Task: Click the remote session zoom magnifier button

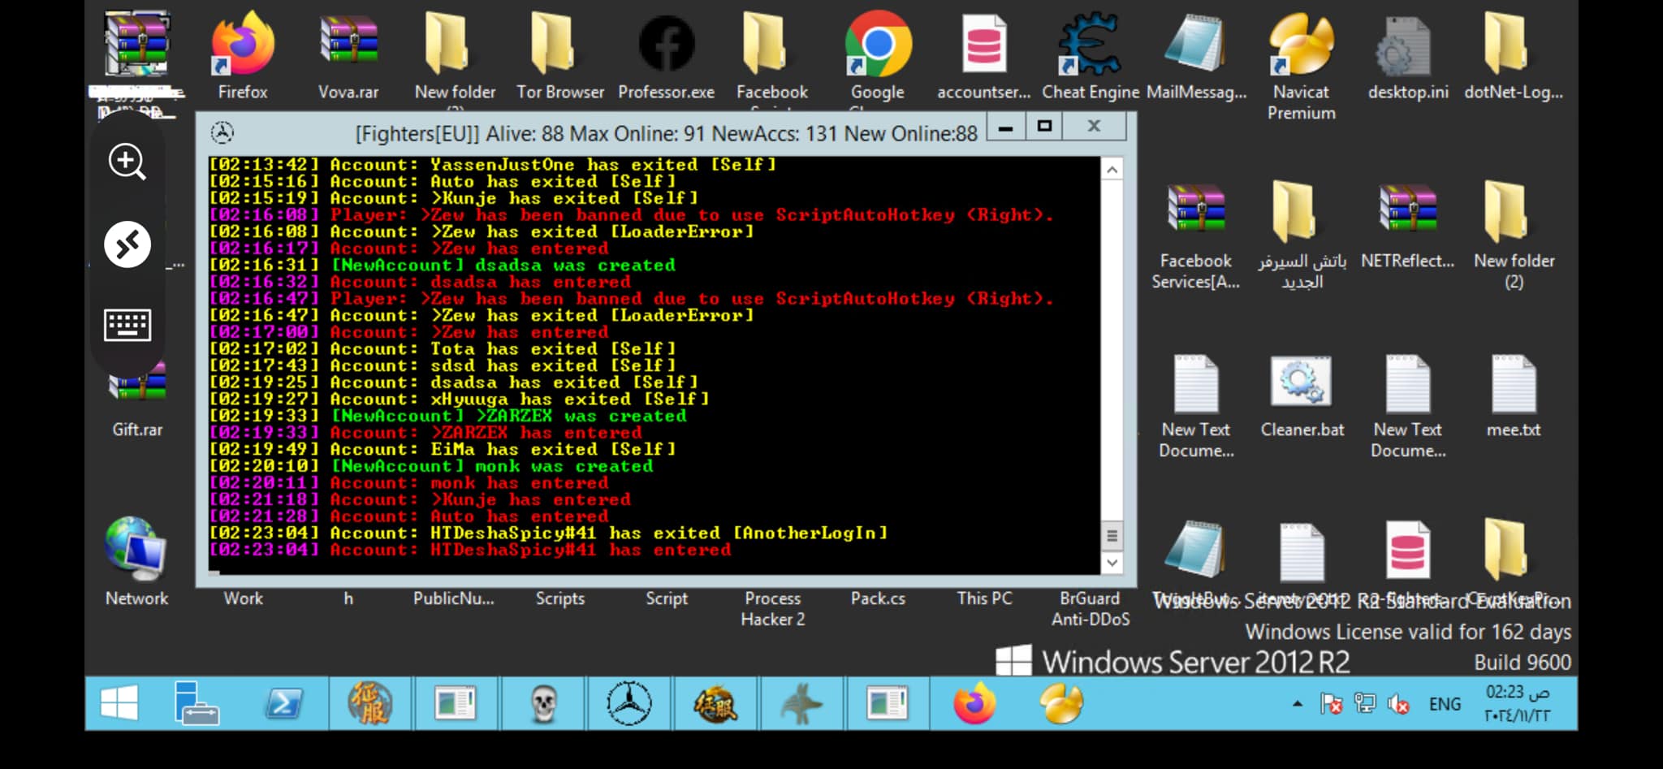Action: coord(127,162)
